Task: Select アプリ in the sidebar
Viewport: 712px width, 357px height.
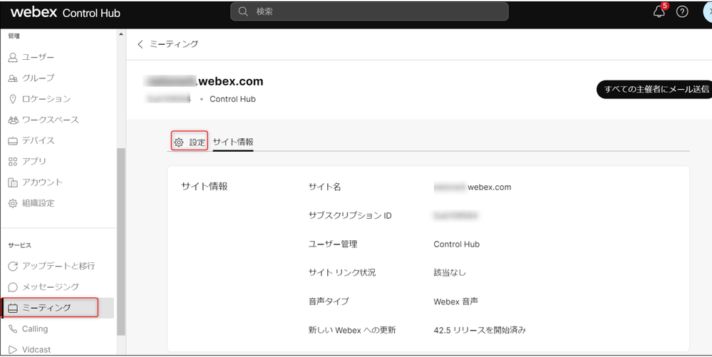Action: pyautogui.click(x=34, y=161)
